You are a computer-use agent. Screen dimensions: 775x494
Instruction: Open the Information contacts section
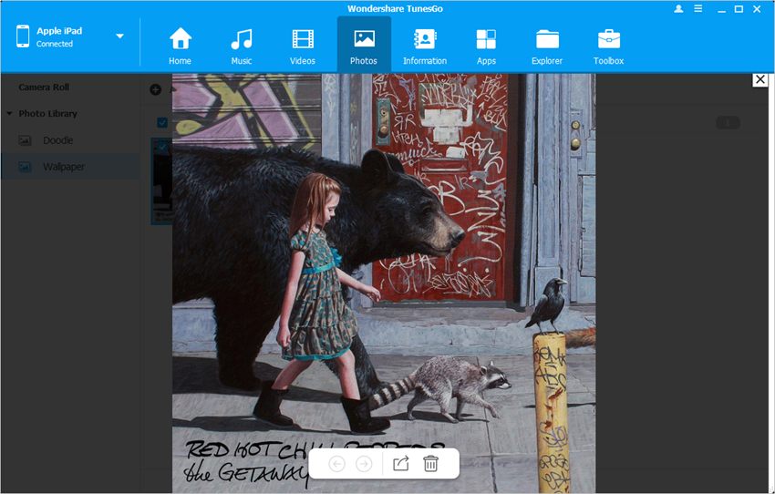(x=425, y=46)
